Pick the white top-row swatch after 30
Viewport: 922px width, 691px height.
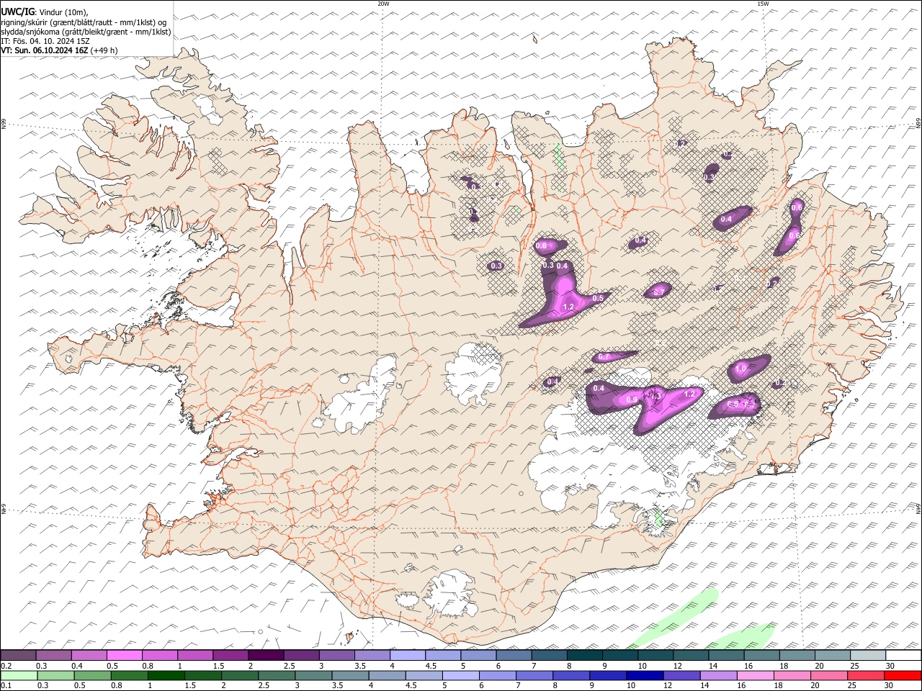coord(904,655)
